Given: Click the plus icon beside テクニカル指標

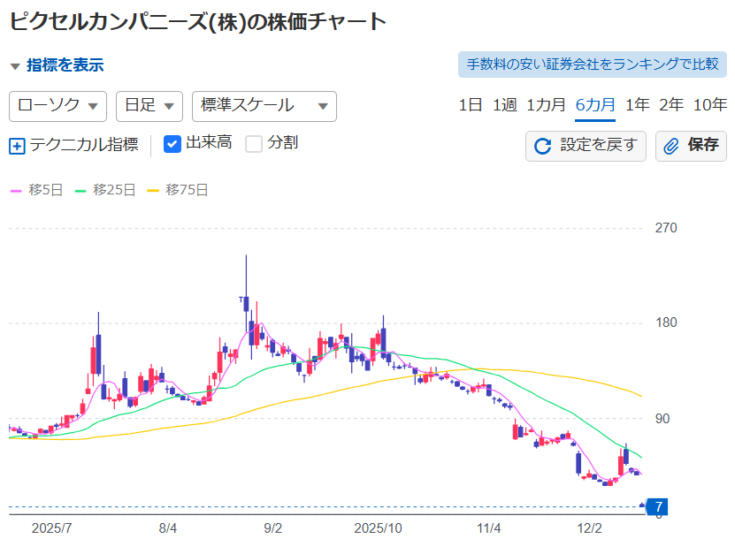Looking at the screenshot, I should pyautogui.click(x=17, y=146).
